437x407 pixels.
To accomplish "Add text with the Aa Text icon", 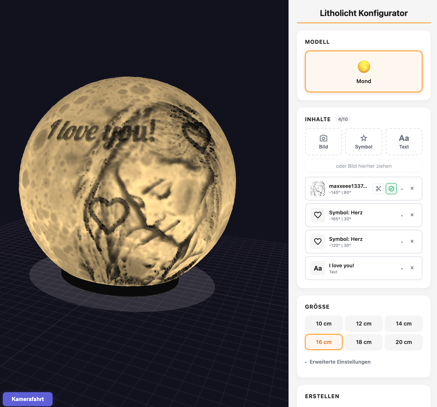I will (x=404, y=142).
